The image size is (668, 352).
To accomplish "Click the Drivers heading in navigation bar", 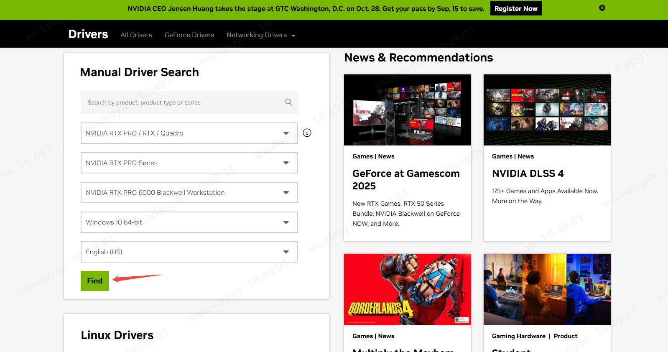I will pyautogui.click(x=88, y=34).
